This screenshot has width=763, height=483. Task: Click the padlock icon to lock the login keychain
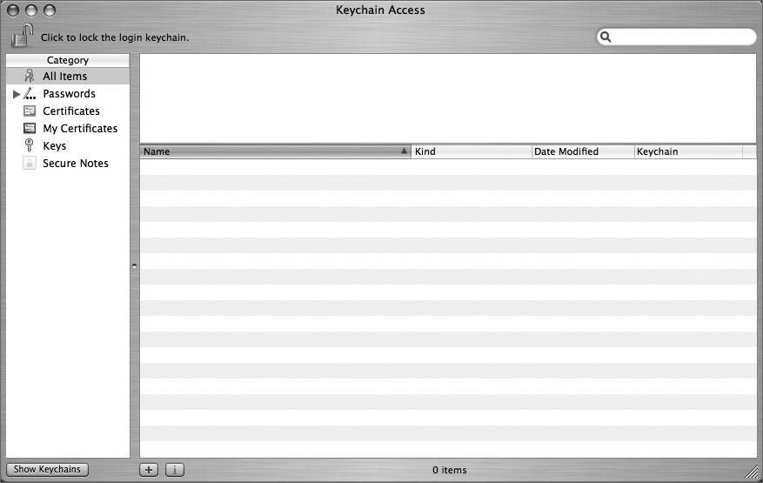click(x=22, y=36)
